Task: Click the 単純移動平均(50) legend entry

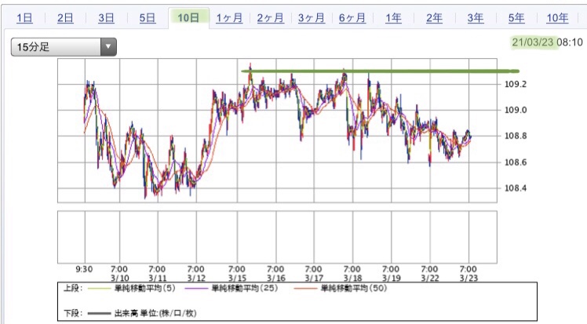Action: [341, 289]
